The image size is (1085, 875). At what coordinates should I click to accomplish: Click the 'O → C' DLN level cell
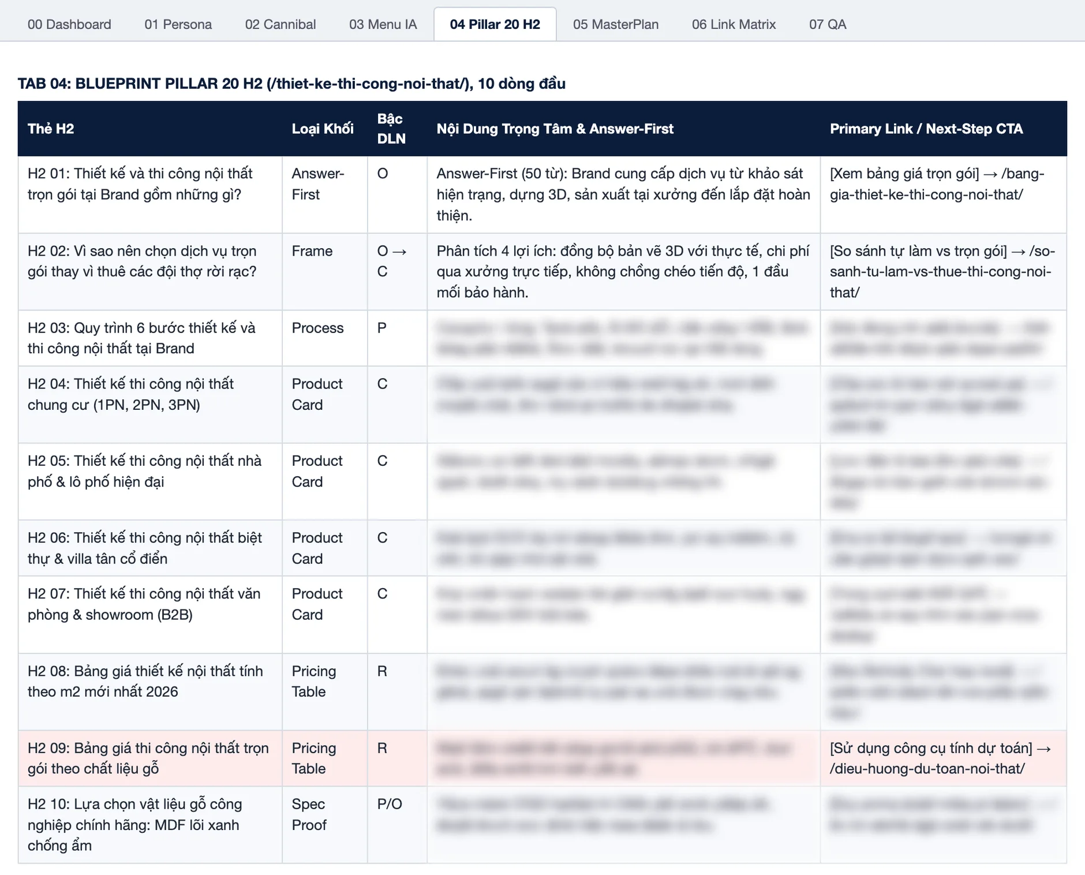pyautogui.click(x=397, y=272)
